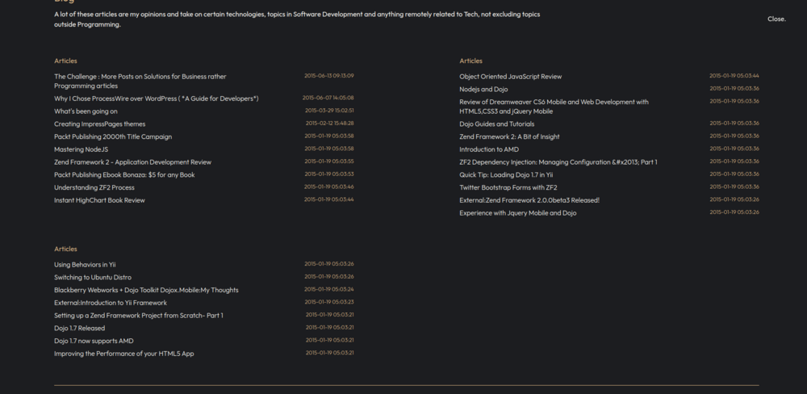The height and width of the screenshot is (394, 807).
Task: Read 'Creating ImpressPages themes' article
Action: (x=99, y=124)
